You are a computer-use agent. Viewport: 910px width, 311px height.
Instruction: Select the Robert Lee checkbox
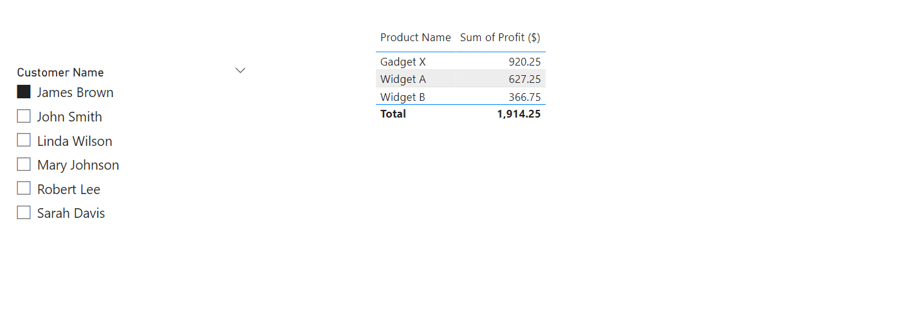tap(24, 188)
